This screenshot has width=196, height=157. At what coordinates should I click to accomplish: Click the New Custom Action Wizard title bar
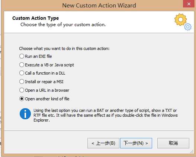99,6
